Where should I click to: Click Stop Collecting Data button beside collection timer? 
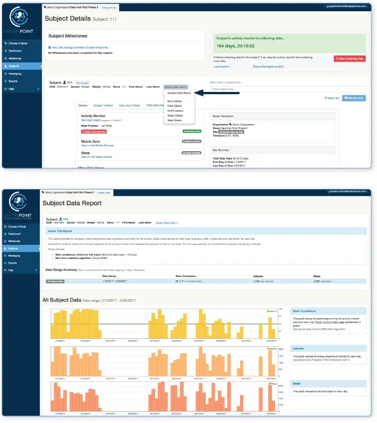point(349,59)
